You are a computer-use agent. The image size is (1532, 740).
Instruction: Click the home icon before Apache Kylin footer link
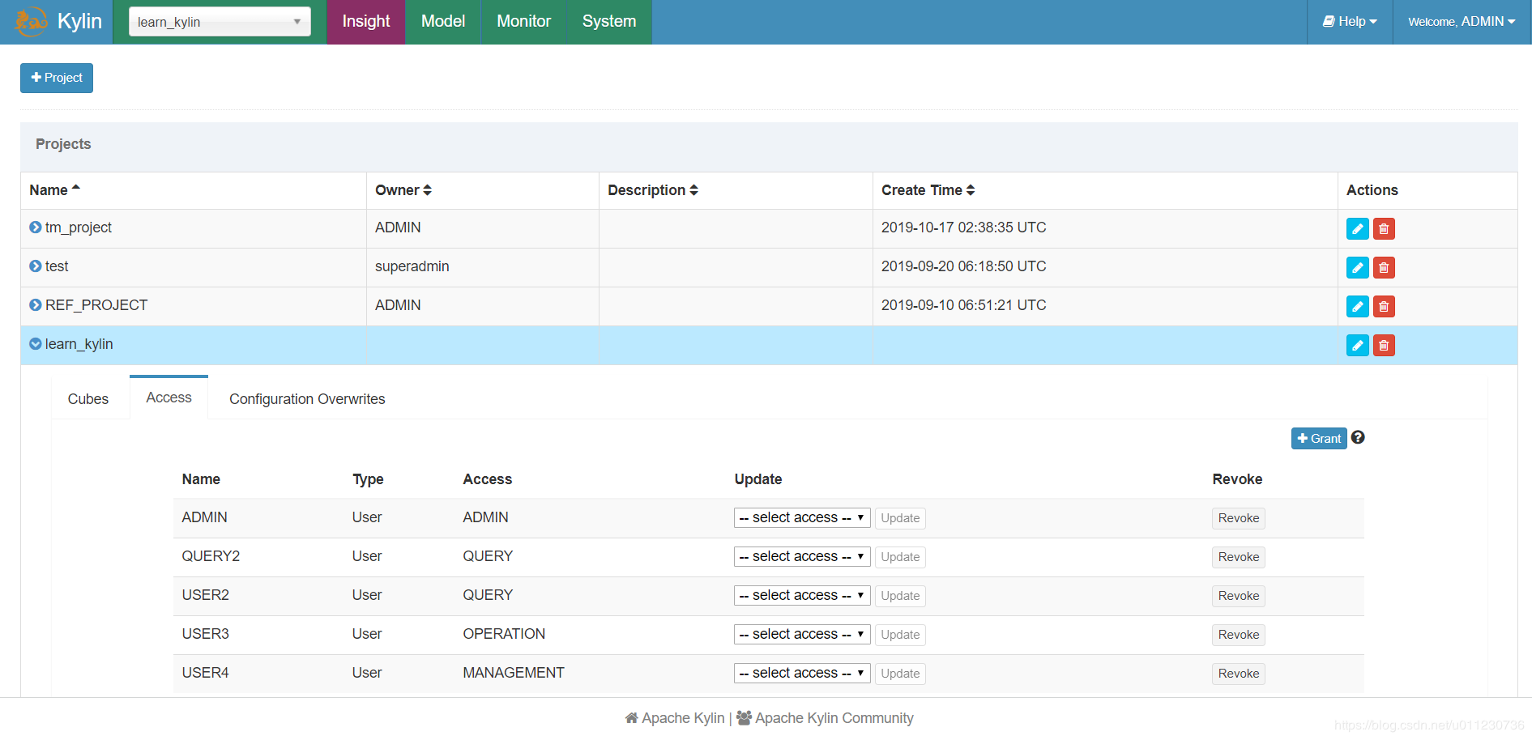pos(632,717)
